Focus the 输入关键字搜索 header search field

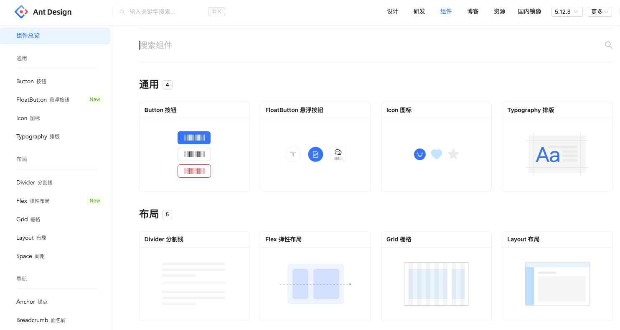click(x=167, y=12)
